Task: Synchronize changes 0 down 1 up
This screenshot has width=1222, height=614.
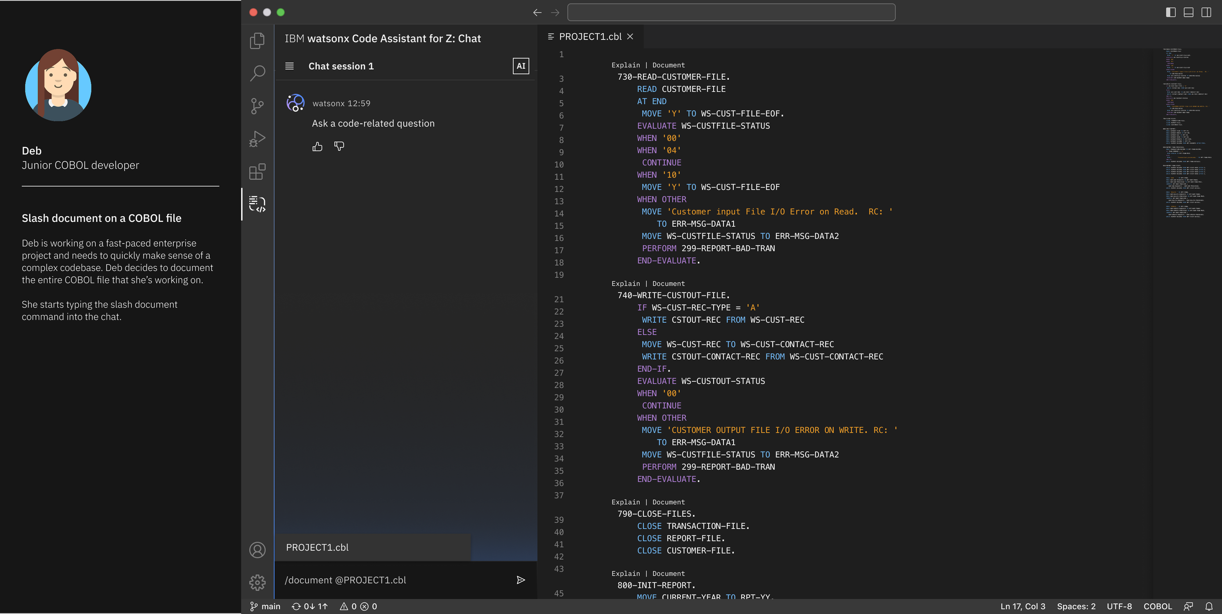Action: 309,606
